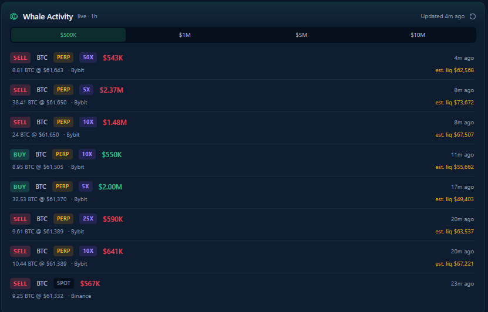This screenshot has height=312, width=488.
Task: Select the $500K threshold tab
Action: 69,35
